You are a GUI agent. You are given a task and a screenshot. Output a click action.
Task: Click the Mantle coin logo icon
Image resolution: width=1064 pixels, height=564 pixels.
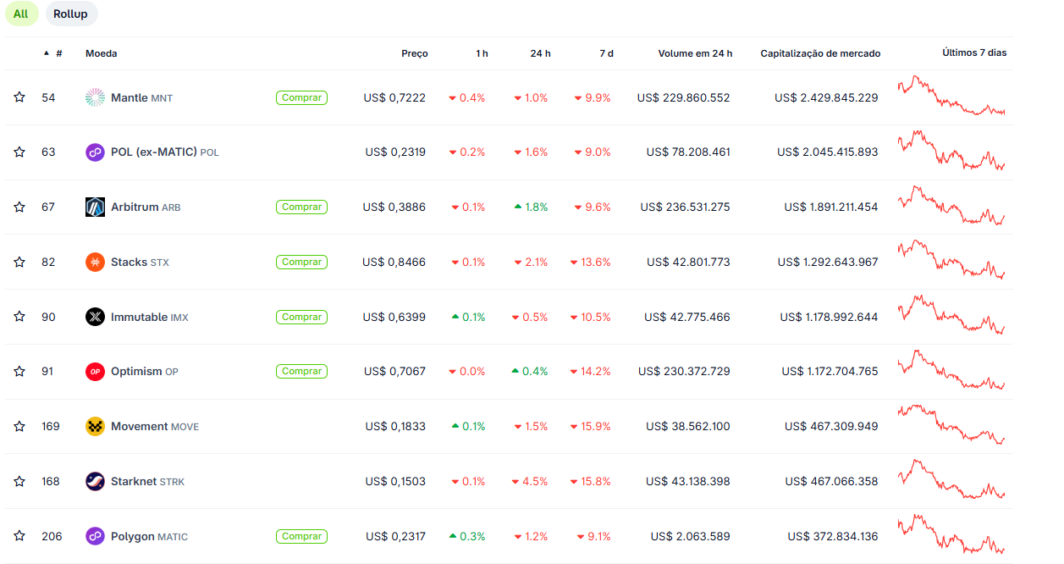click(95, 97)
